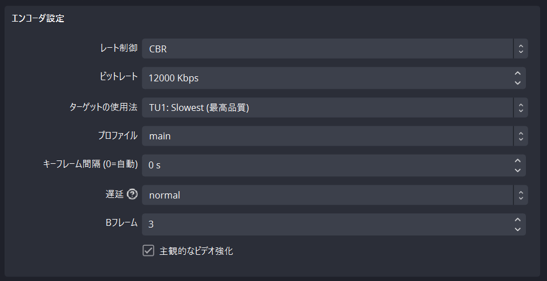
Task: Click the 主観的なビデオ強化 label text
Action: (x=196, y=251)
